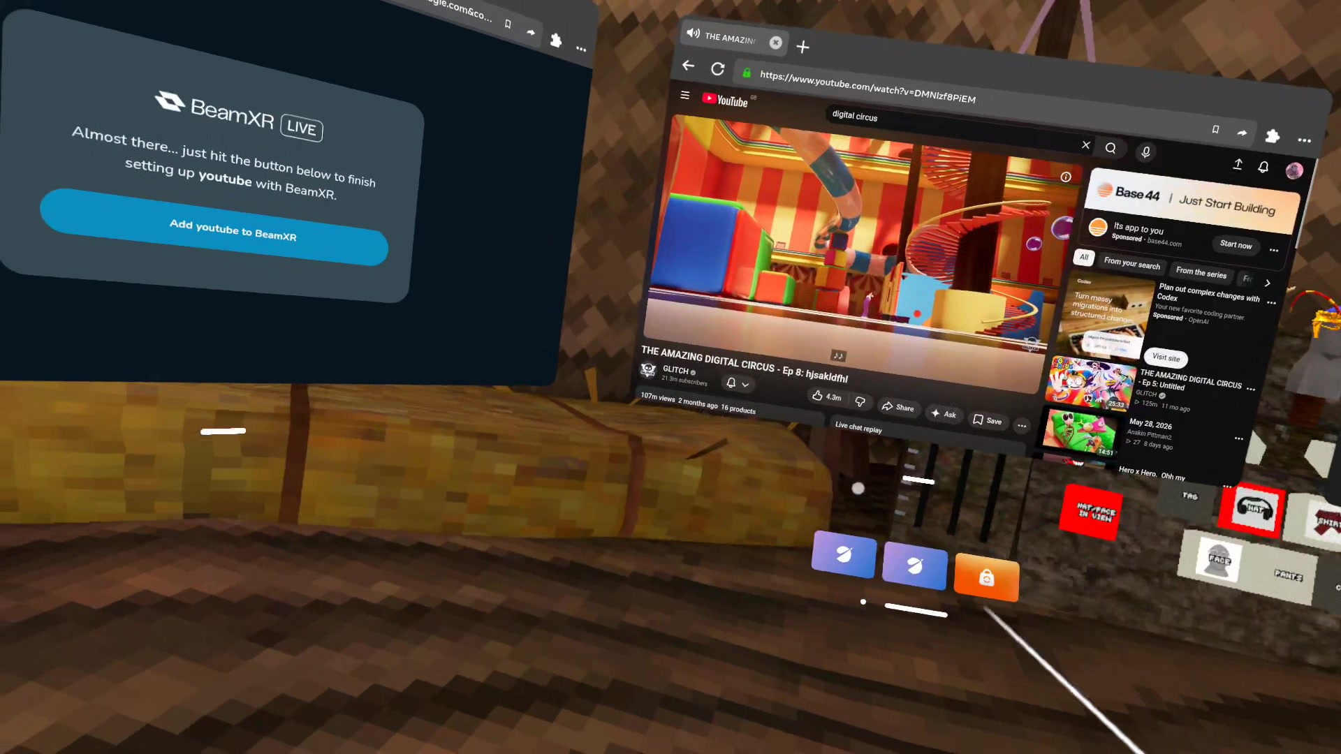Open the right purple planet app tile
The height and width of the screenshot is (754, 1341).
point(914,565)
